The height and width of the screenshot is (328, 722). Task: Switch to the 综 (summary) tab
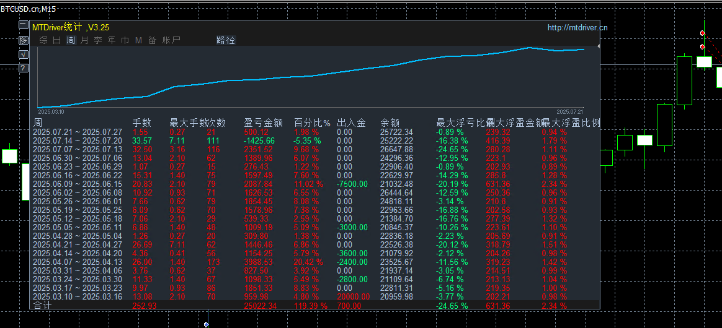(43, 40)
